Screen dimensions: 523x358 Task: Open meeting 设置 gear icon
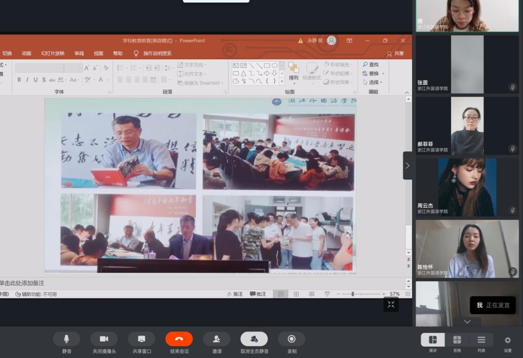pyautogui.click(x=508, y=340)
